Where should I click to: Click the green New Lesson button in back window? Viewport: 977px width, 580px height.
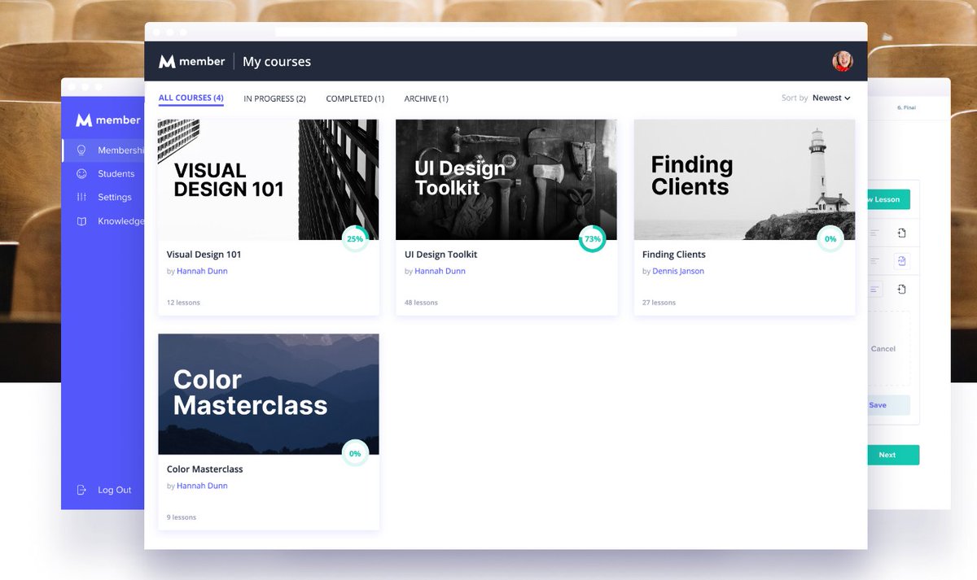click(x=888, y=199)
